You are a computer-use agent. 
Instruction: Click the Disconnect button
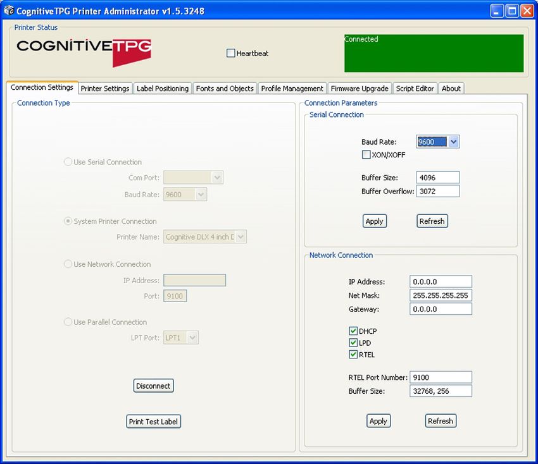point(153,386)
